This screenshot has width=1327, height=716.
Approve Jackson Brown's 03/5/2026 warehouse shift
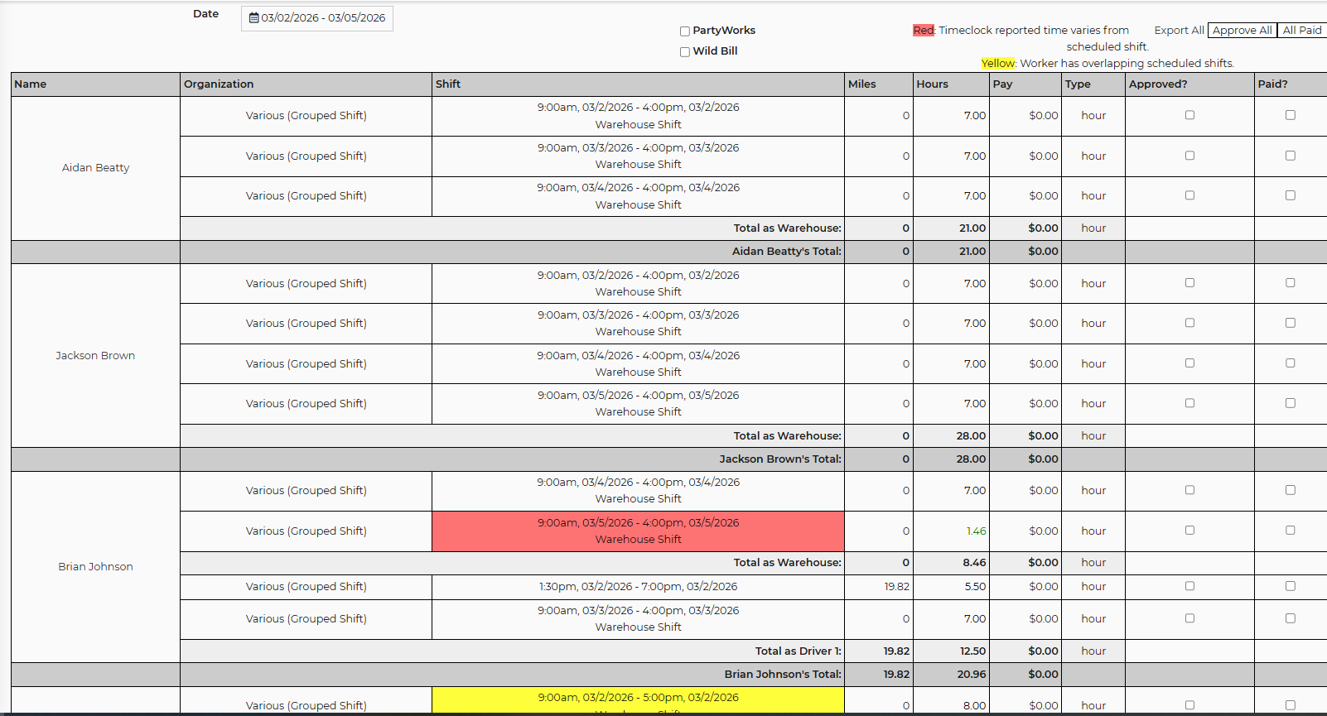click(1189, 403)
